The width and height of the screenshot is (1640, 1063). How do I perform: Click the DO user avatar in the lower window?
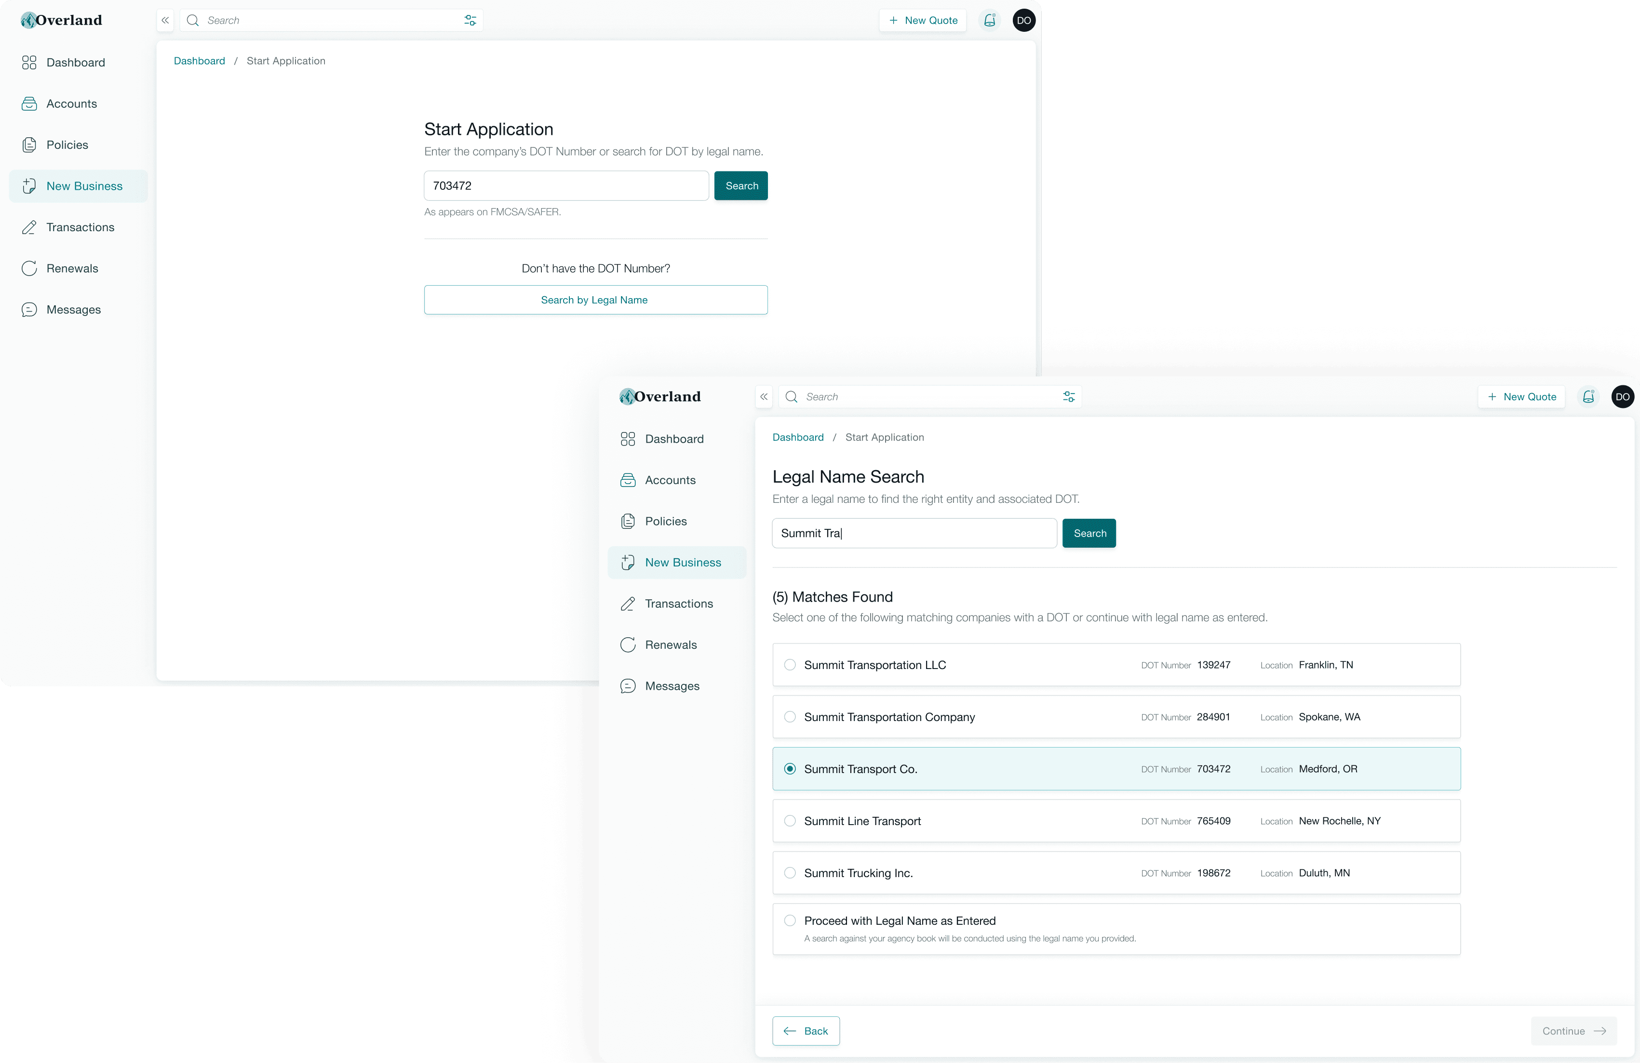click(x=1622, y=396)
